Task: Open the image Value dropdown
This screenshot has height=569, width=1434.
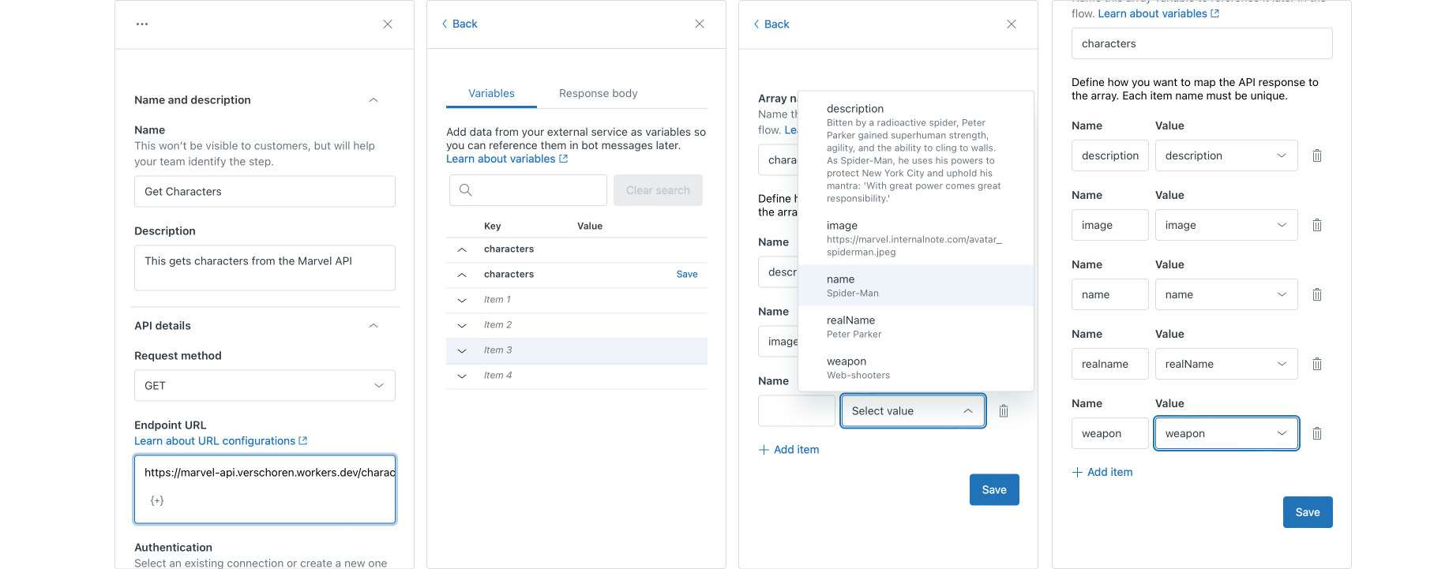Action: pyautogui.click(x=1226, y=225)
